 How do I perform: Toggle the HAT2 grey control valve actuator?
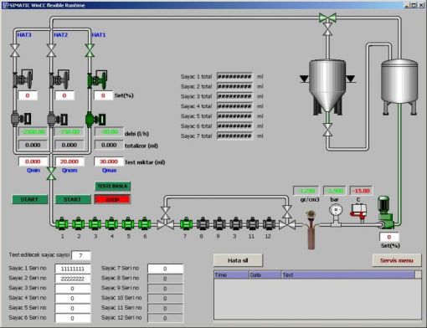(59, 79)
